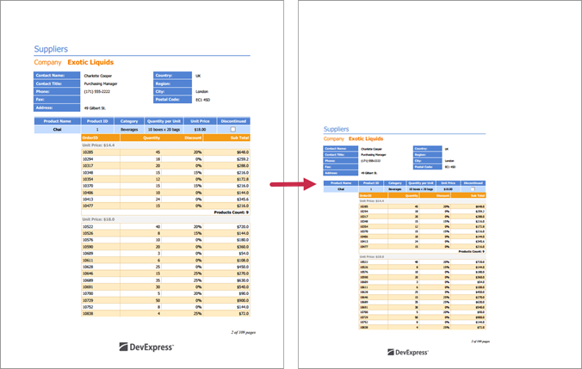Select the $259.2 sub total on left page
This screenshot has height=369, width=582.
(243, 159)
